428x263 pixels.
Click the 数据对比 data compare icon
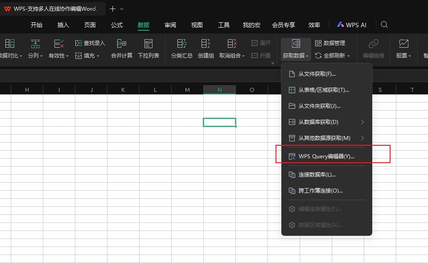pyautogui.click(x=9, y=44)
